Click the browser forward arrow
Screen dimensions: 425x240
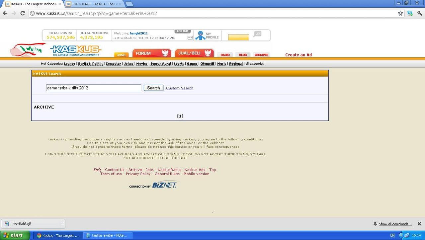pyautogui.click(x=14, y=13)
